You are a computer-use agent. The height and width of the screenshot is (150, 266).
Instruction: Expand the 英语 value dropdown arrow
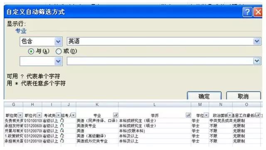pyautogui.click(x=257, y=41)
